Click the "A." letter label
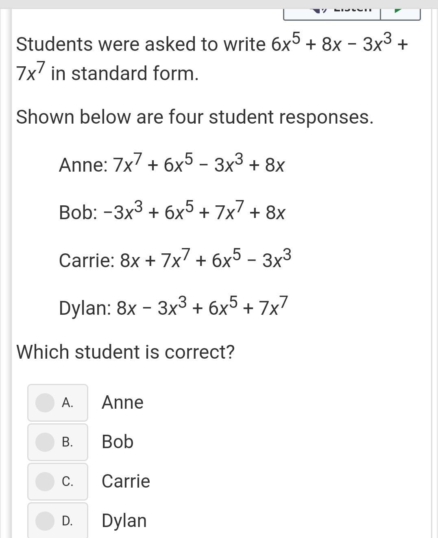The height and width of the screenshot is (538, 438). (68, 403)
